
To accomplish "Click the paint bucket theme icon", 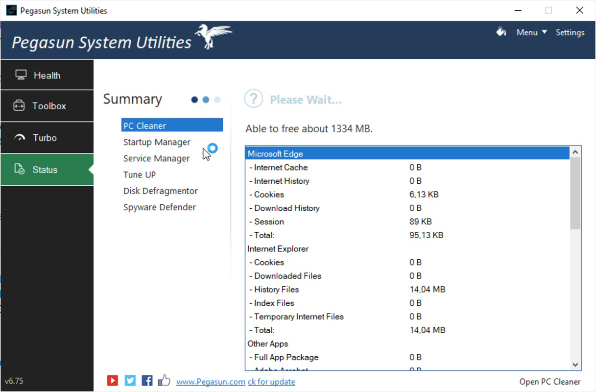I will 501,32.
